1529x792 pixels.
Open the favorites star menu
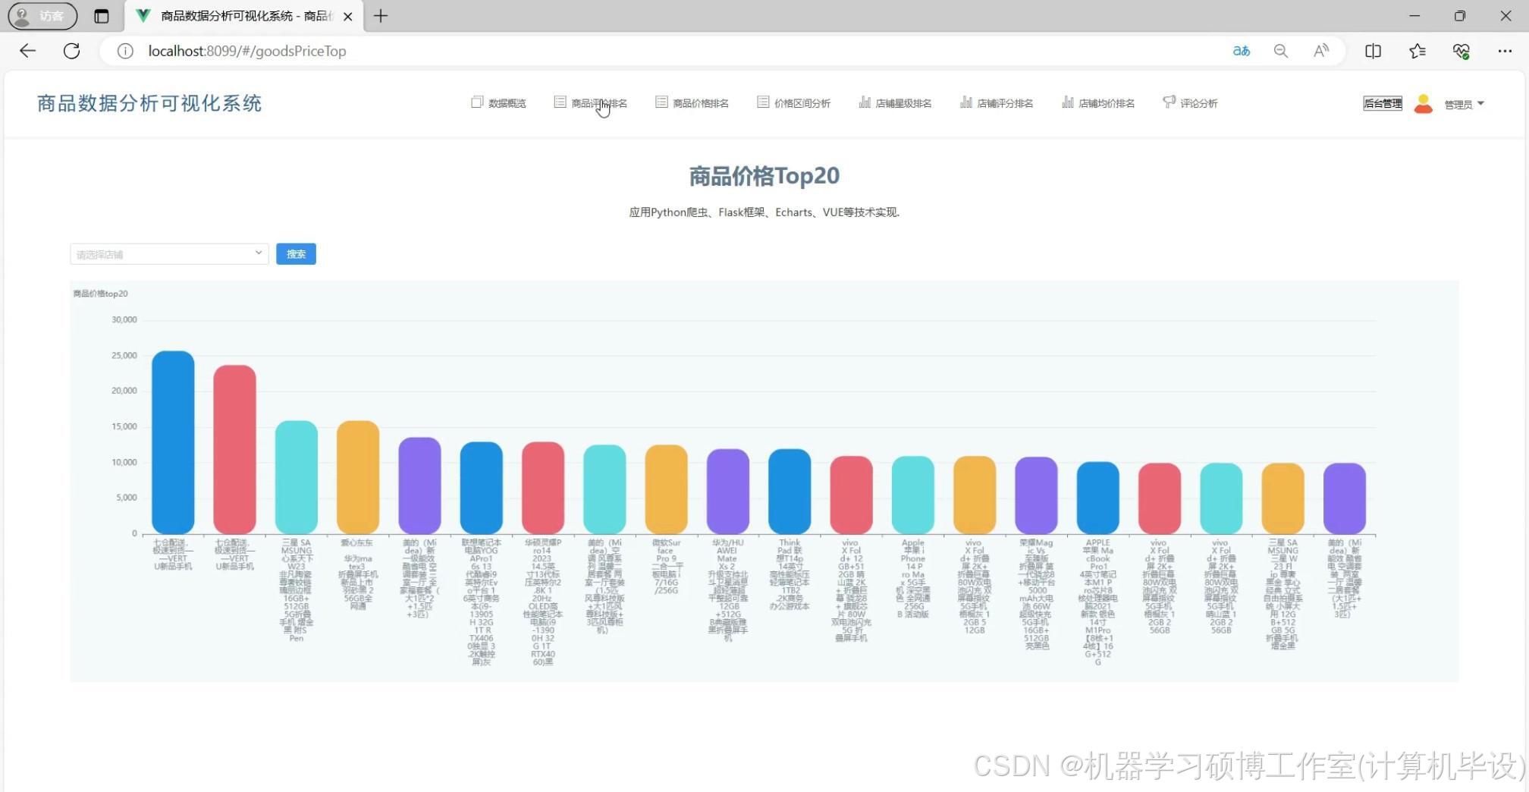(1417, 51)
